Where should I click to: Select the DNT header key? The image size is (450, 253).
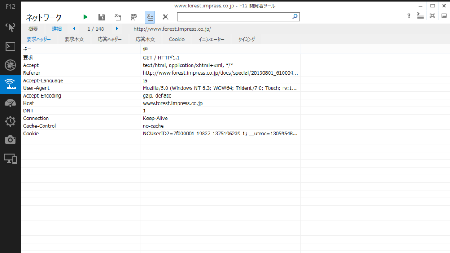click(28, 111)
